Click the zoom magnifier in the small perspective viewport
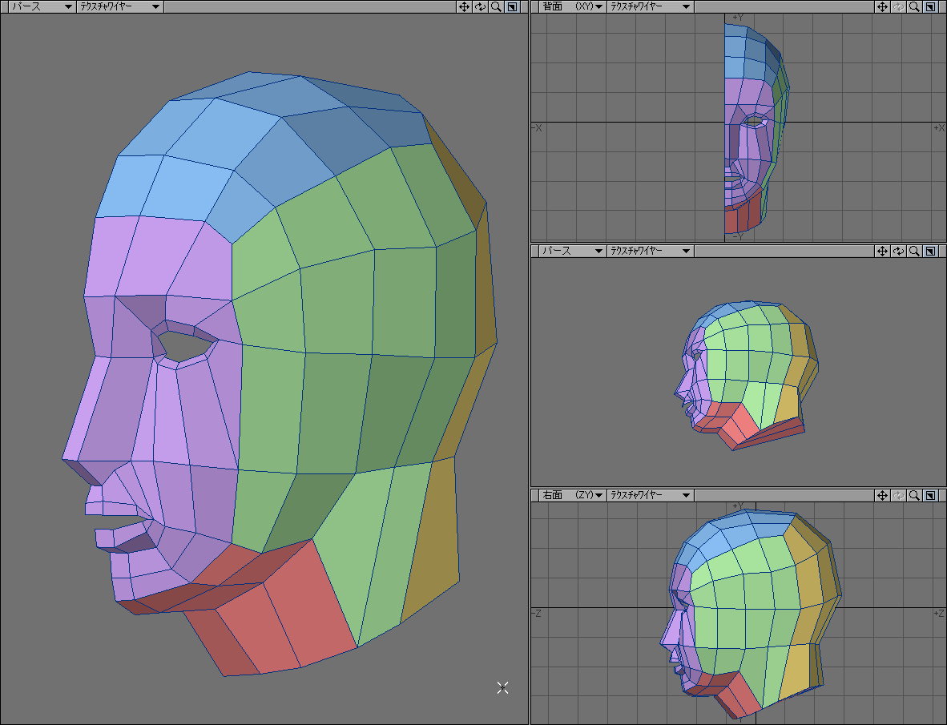 (914, 251)
